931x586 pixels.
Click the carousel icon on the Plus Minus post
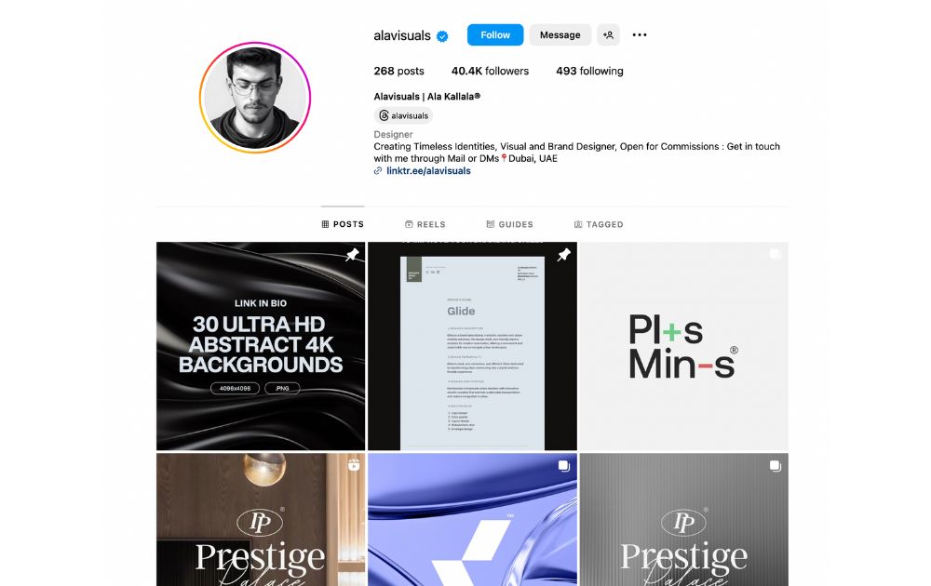coord(775,255)
